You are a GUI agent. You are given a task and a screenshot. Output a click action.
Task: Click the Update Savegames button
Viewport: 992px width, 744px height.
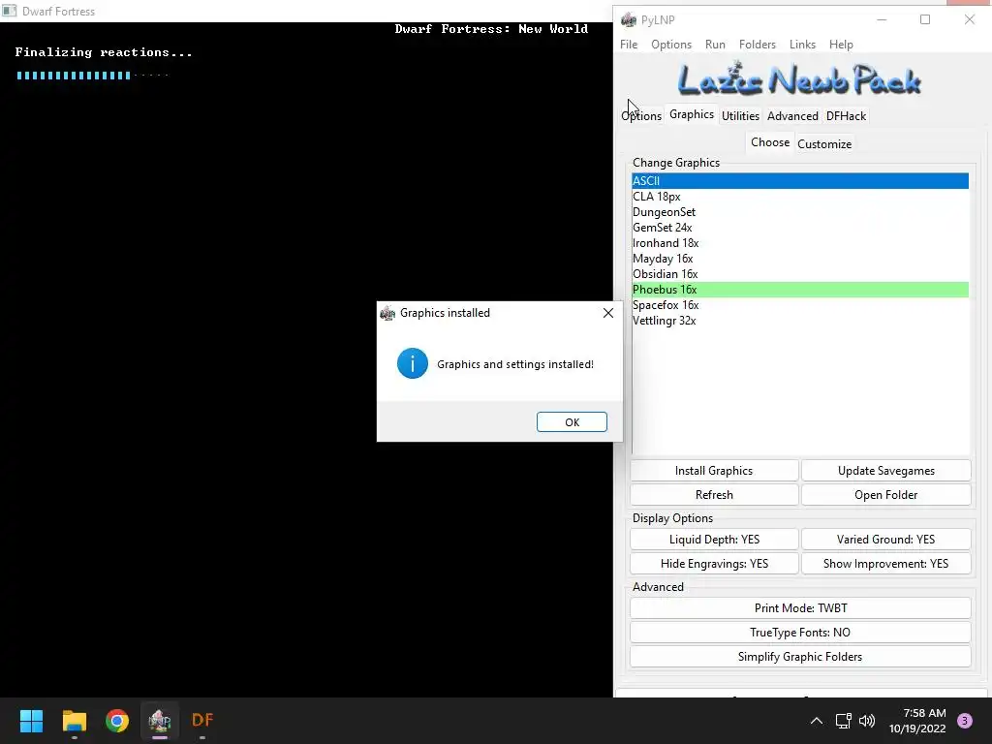(x=885, y=471)
